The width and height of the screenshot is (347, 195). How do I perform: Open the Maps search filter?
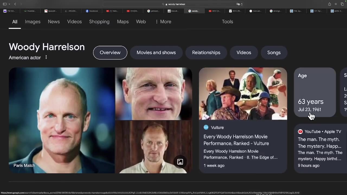coord(123,22)
